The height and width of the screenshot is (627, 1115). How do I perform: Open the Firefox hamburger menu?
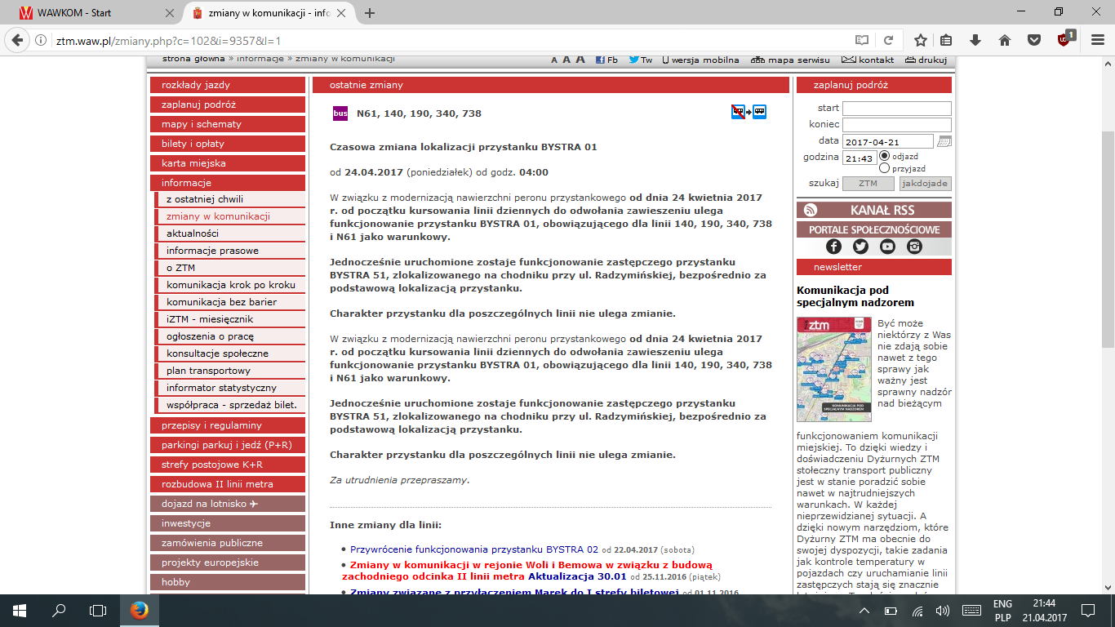[x=1095, y=40]
